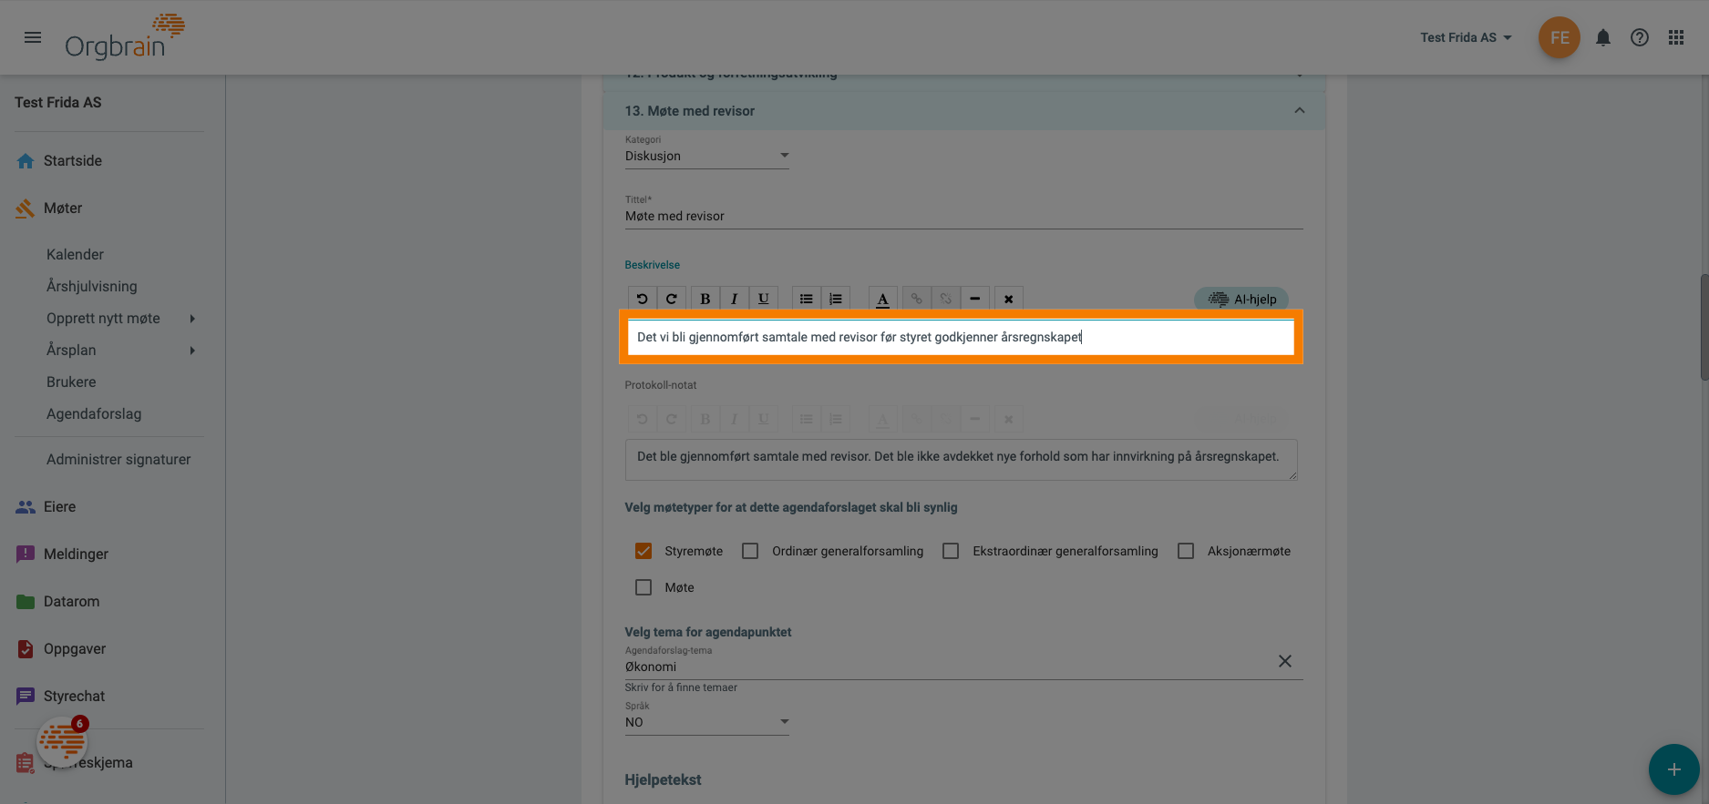Toggle bold in Beskrivelse editor
The image size is (1709, 804).
pyautogui.click(x=705, y=299)
